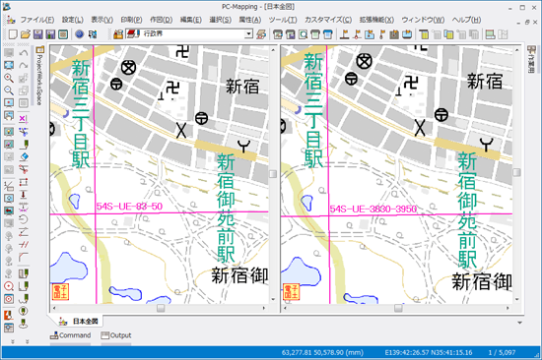Viewport: 542px width, 360px height.
Task: Open the Command panel tab
Action: pyautogui.click(x=70, y=335)
